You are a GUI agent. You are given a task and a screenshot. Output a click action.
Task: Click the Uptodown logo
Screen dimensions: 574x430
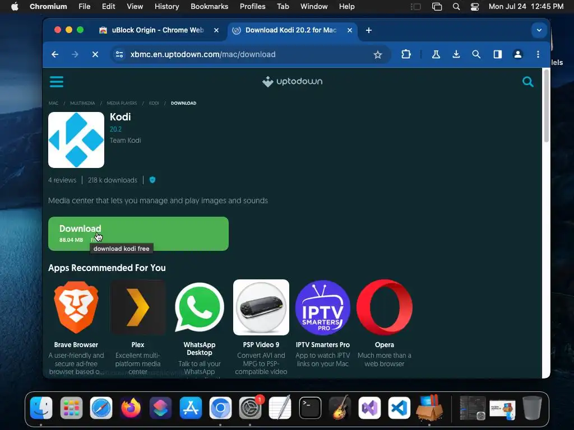(292, 82)
